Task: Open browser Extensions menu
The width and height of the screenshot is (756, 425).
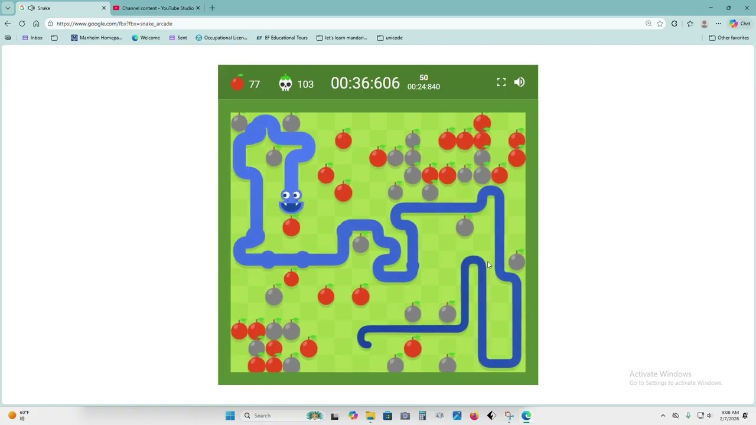Action: [674, 24]
